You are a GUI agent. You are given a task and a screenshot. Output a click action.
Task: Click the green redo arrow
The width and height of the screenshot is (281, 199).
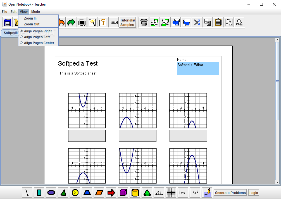pyautogui.click(x=71, y=22)
